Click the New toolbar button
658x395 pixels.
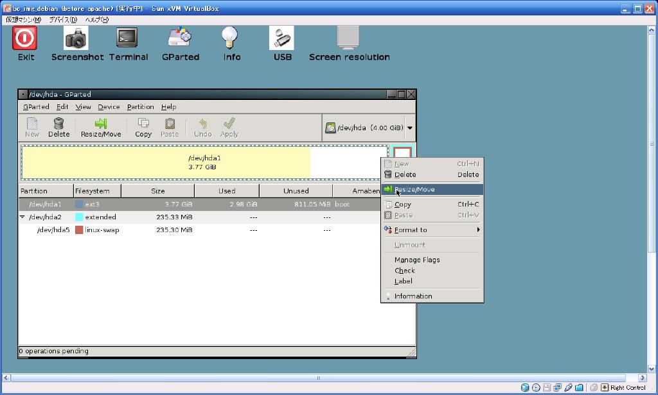(x=32, y=128)
